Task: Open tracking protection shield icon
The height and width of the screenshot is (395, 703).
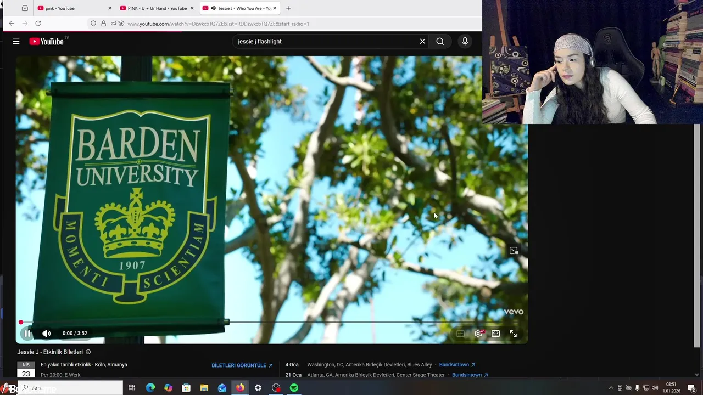Action: [93, 24]
